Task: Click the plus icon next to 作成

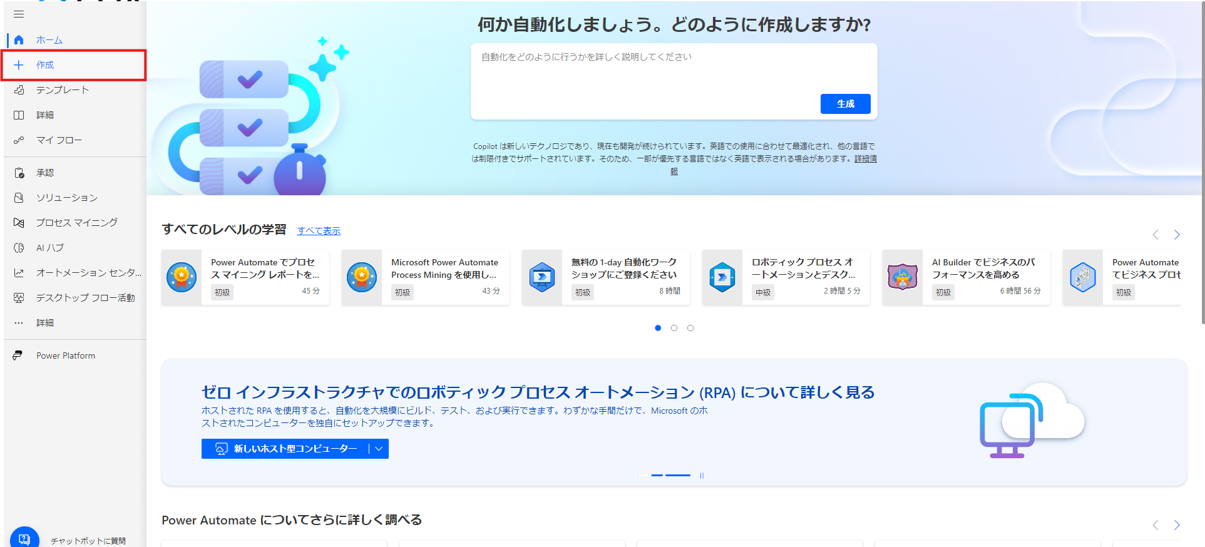Action: [19, 65]
